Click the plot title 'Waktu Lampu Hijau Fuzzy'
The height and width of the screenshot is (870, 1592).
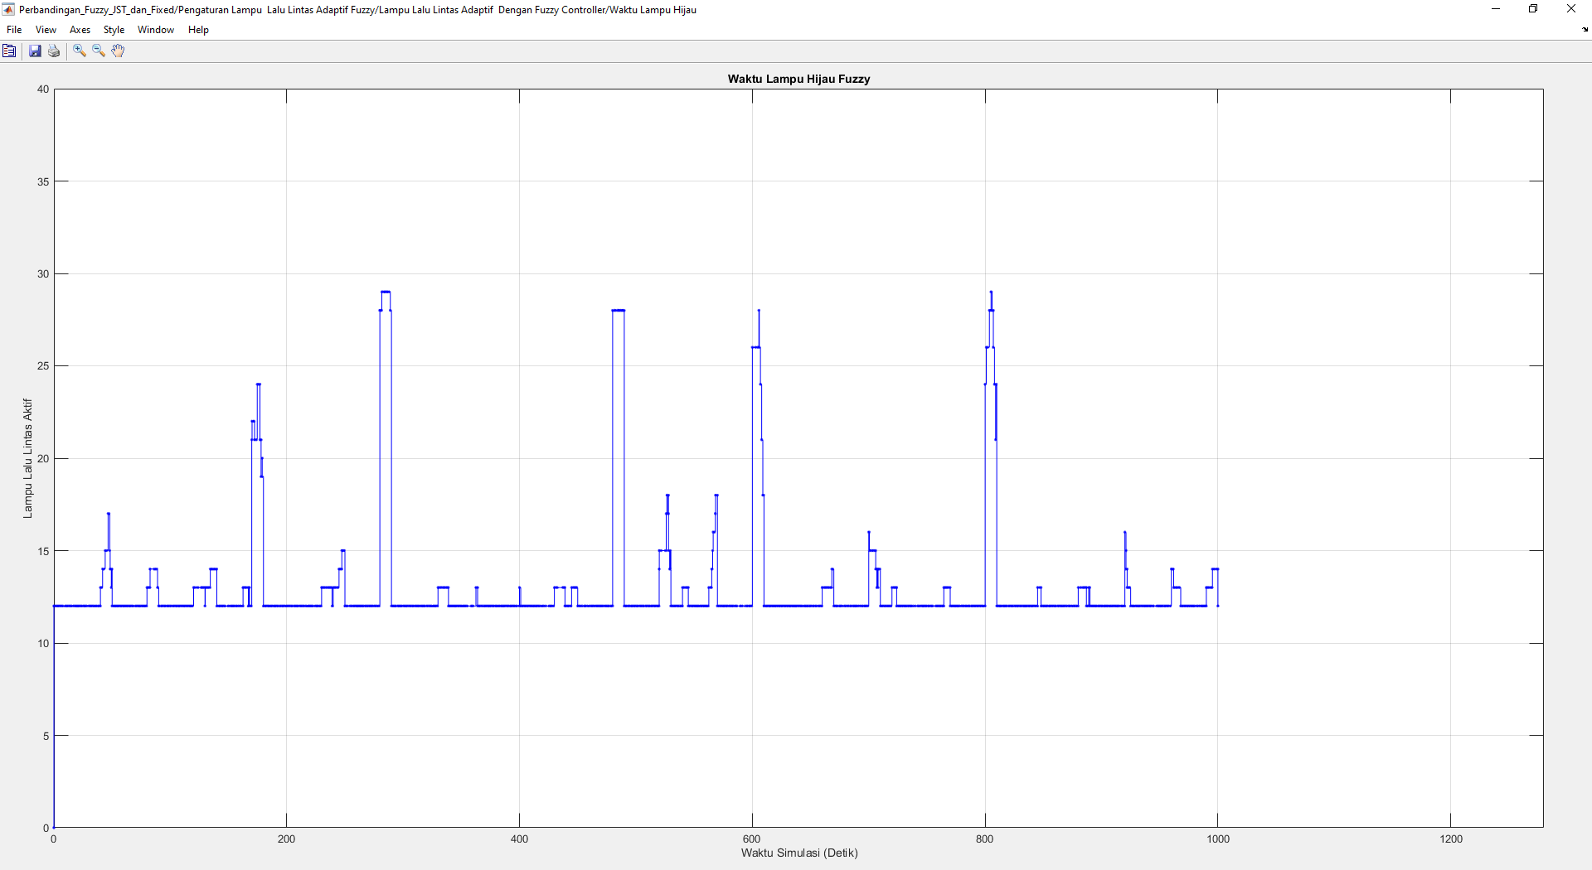[x=798, y=79]
